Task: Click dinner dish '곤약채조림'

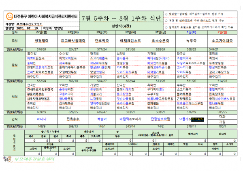Action: (x=184, y=99)
